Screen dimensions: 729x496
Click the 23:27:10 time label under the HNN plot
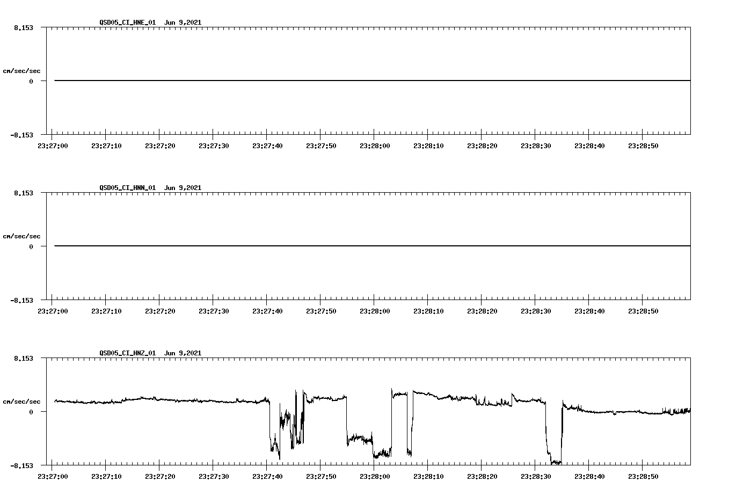(106, 311)
